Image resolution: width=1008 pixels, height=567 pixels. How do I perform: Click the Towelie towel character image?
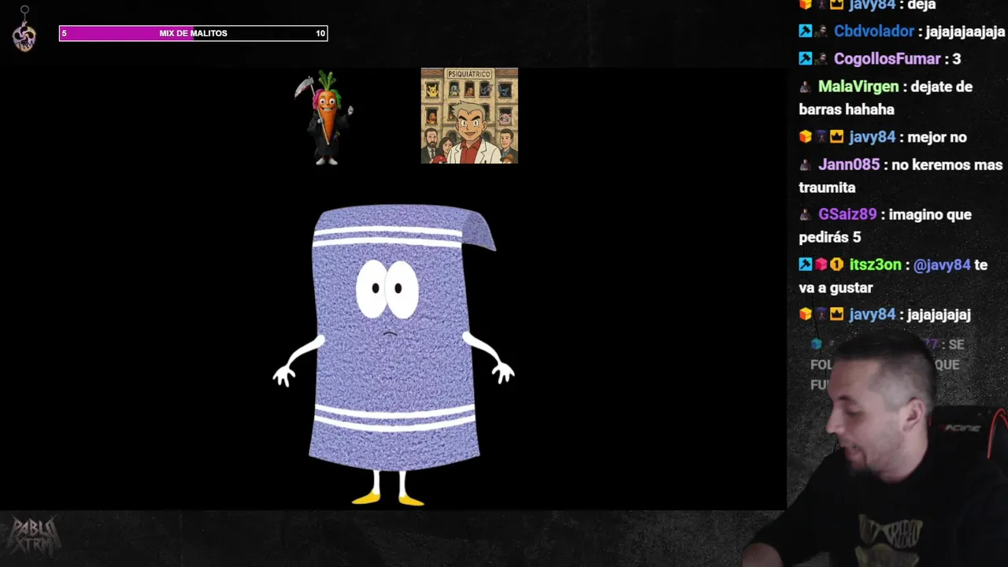point(394,354)
